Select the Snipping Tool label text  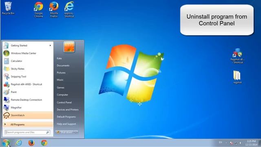click(18, 76)
